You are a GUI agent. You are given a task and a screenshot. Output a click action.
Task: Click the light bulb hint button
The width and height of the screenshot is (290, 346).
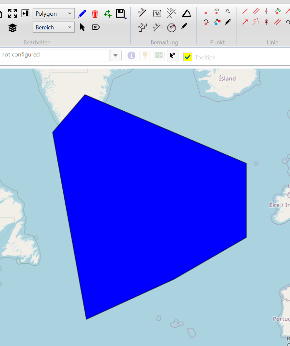pos(145,55)
